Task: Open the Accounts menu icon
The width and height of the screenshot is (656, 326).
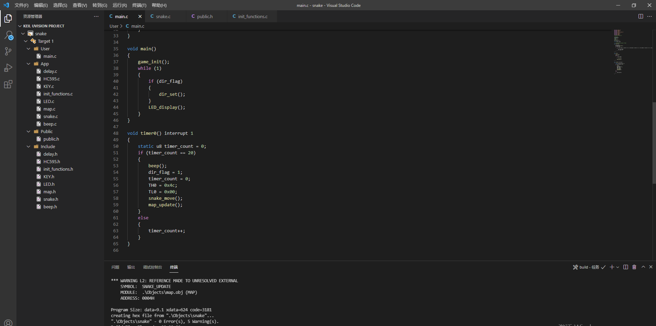Action: click(x=8, y=323)
